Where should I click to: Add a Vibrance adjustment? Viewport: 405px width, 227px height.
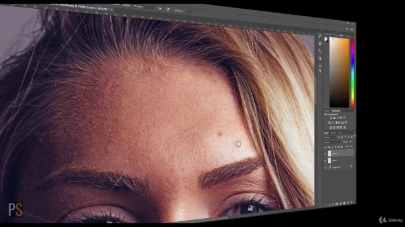pyautogui.click(x=344, y=118)
